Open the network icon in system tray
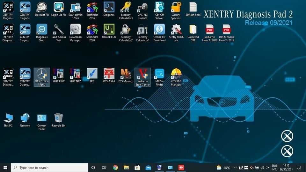The image size is (306, 172). point(262,168)
